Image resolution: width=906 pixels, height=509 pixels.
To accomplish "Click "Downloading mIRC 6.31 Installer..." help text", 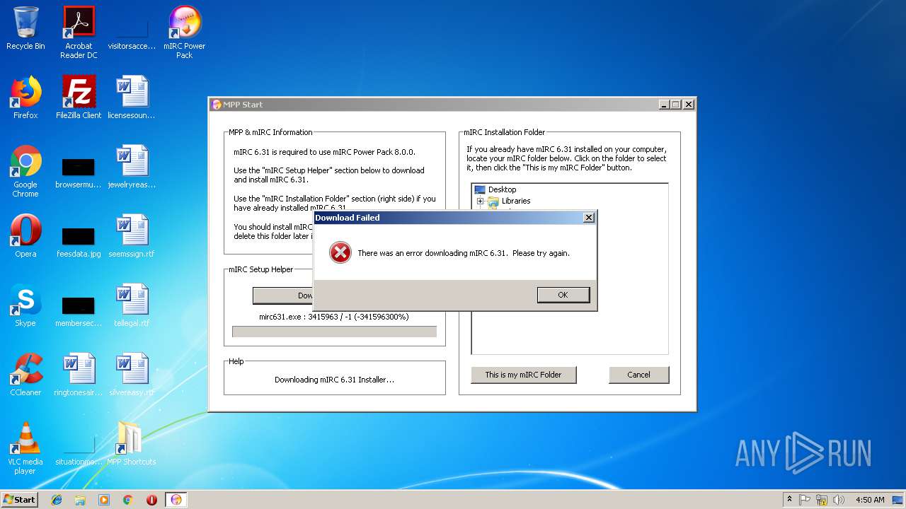I will [334, 380].
